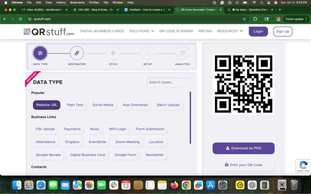Image resolution: width=311 pixels, height=194 pixels.
Task: Open ChatGPT from the Dock
Action: click(x=252, y=185)
